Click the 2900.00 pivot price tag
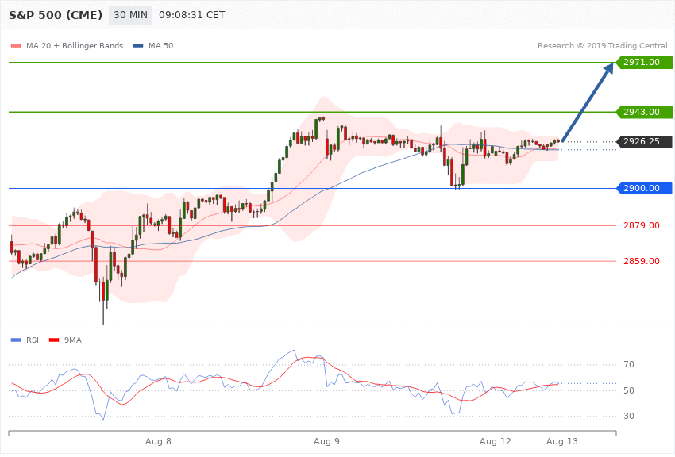The width and height of the screenshot is (675, 457). tap(645, 188)
